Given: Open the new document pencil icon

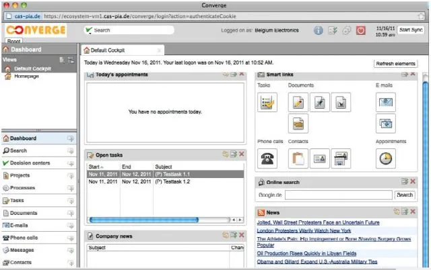Looking at the screenshot, I should click(298, 103).
